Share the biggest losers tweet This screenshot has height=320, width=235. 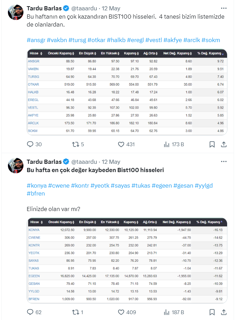click(x=224, y=312)
